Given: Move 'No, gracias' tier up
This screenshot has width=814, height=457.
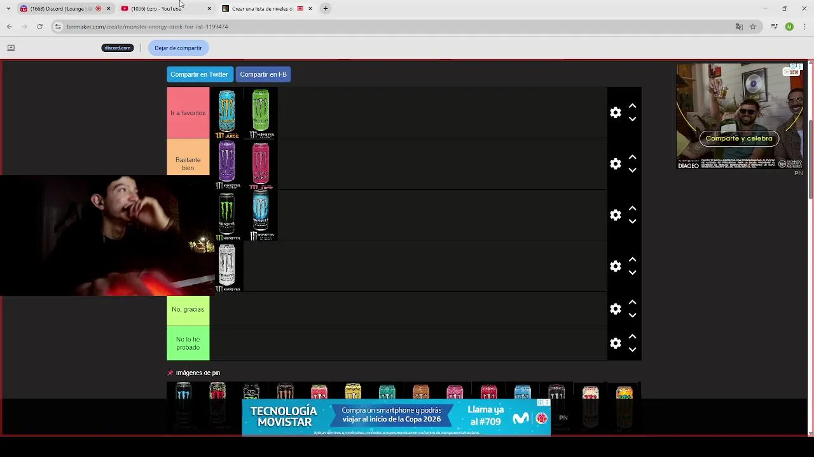Looking at the screenshot, I should (x=632, y=302).
